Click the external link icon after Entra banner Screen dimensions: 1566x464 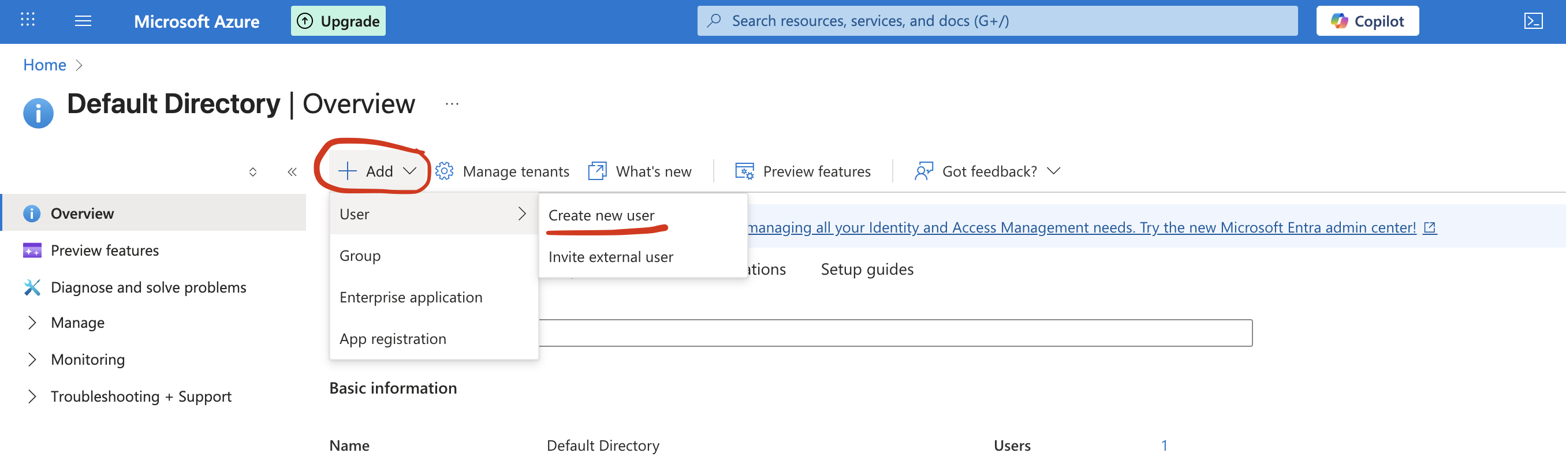click(1430, 228)
